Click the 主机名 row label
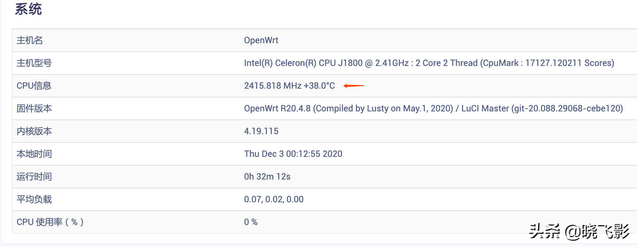Viewport: 637px width, 247px height. 30,40
